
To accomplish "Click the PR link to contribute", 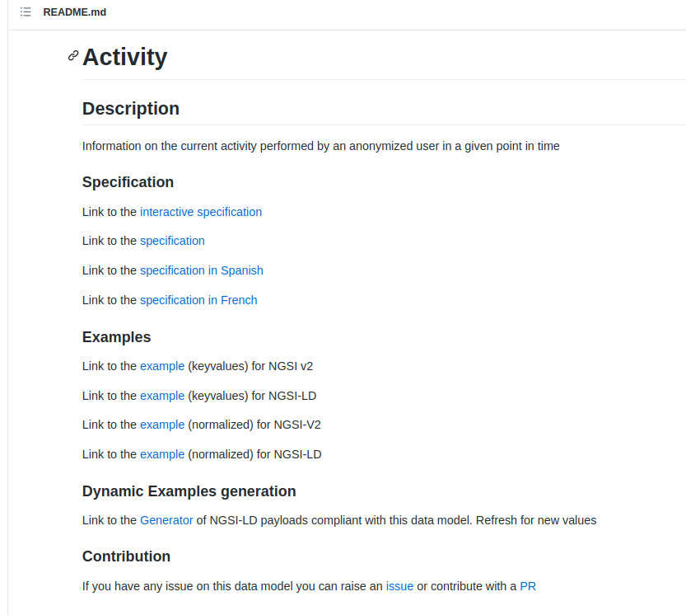I will [x=528, y=586].
